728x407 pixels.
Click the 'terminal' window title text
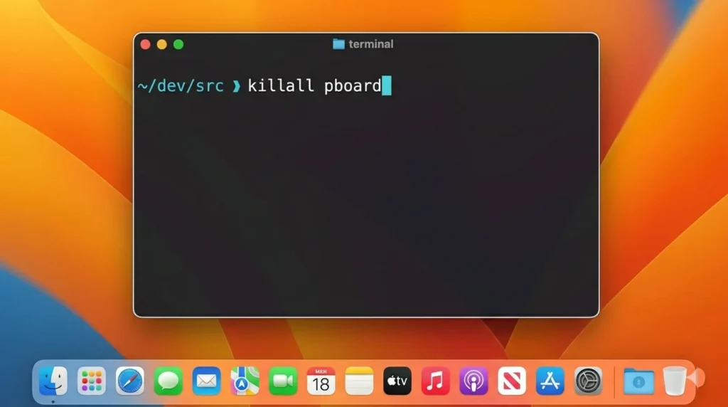point(371,44)
